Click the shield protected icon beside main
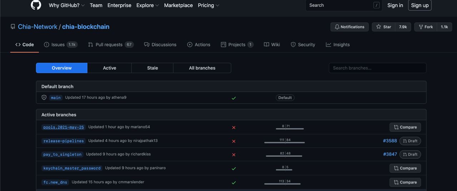The image size is (457, 191). pyautogui.click(x=44, y=98)
